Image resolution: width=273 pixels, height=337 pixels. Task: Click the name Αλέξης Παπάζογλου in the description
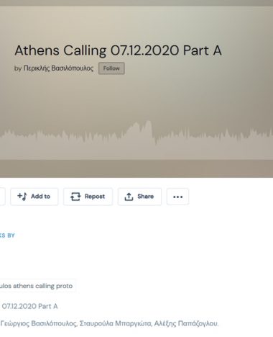pyautogui.click(x=186, y=323)
